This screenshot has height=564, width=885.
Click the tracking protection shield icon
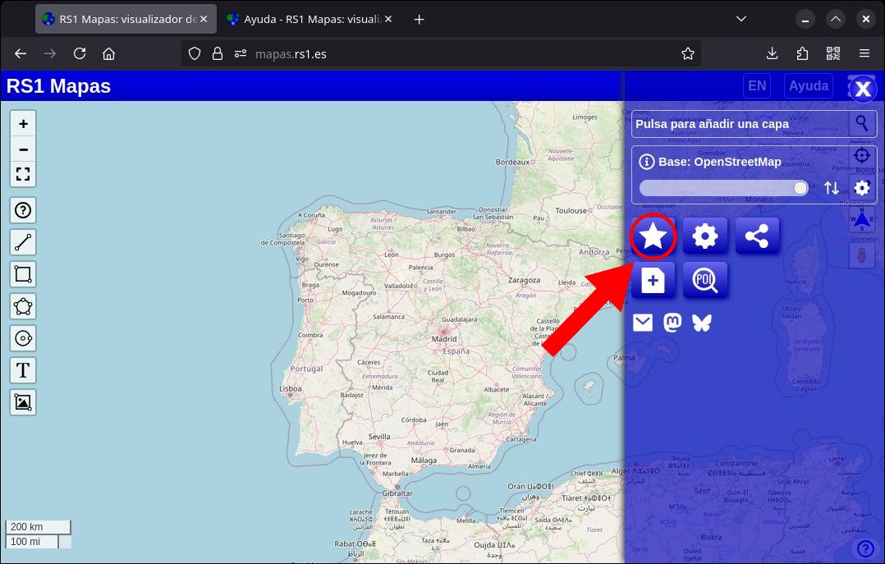[x=195, y=53]
